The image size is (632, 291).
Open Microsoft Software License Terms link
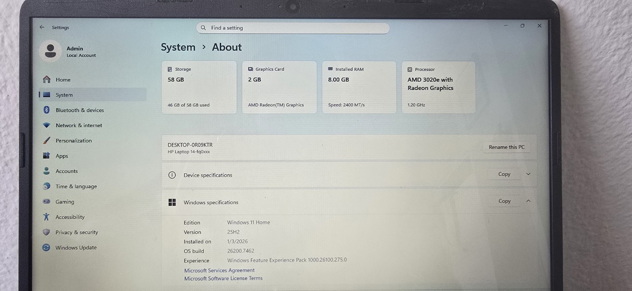click(x=223, y=278)
